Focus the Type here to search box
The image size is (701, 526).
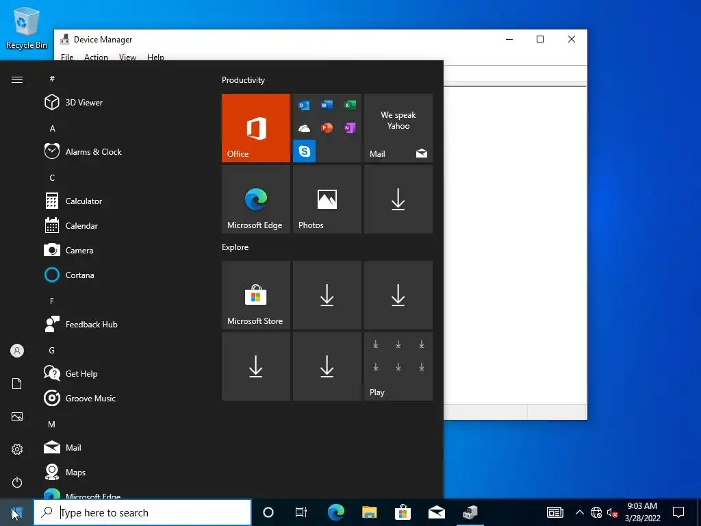pyautogui.click(x=142, y=512)
